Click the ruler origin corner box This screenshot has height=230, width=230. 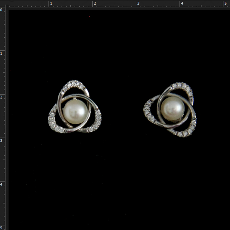[3, 3]
